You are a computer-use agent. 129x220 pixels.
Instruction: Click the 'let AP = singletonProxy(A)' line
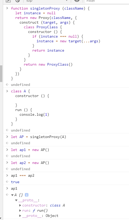coord(39,137)
